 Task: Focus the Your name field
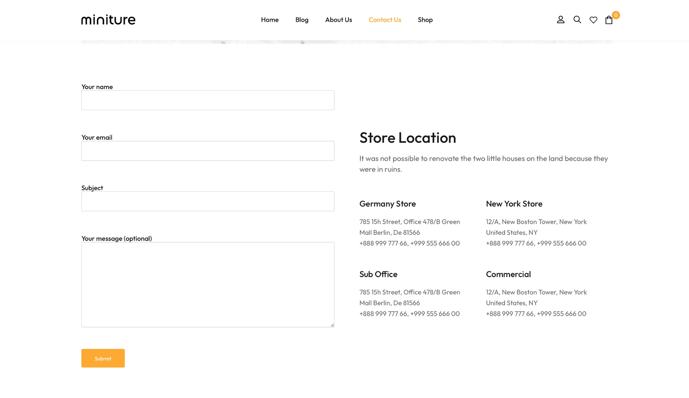(208, 100)
